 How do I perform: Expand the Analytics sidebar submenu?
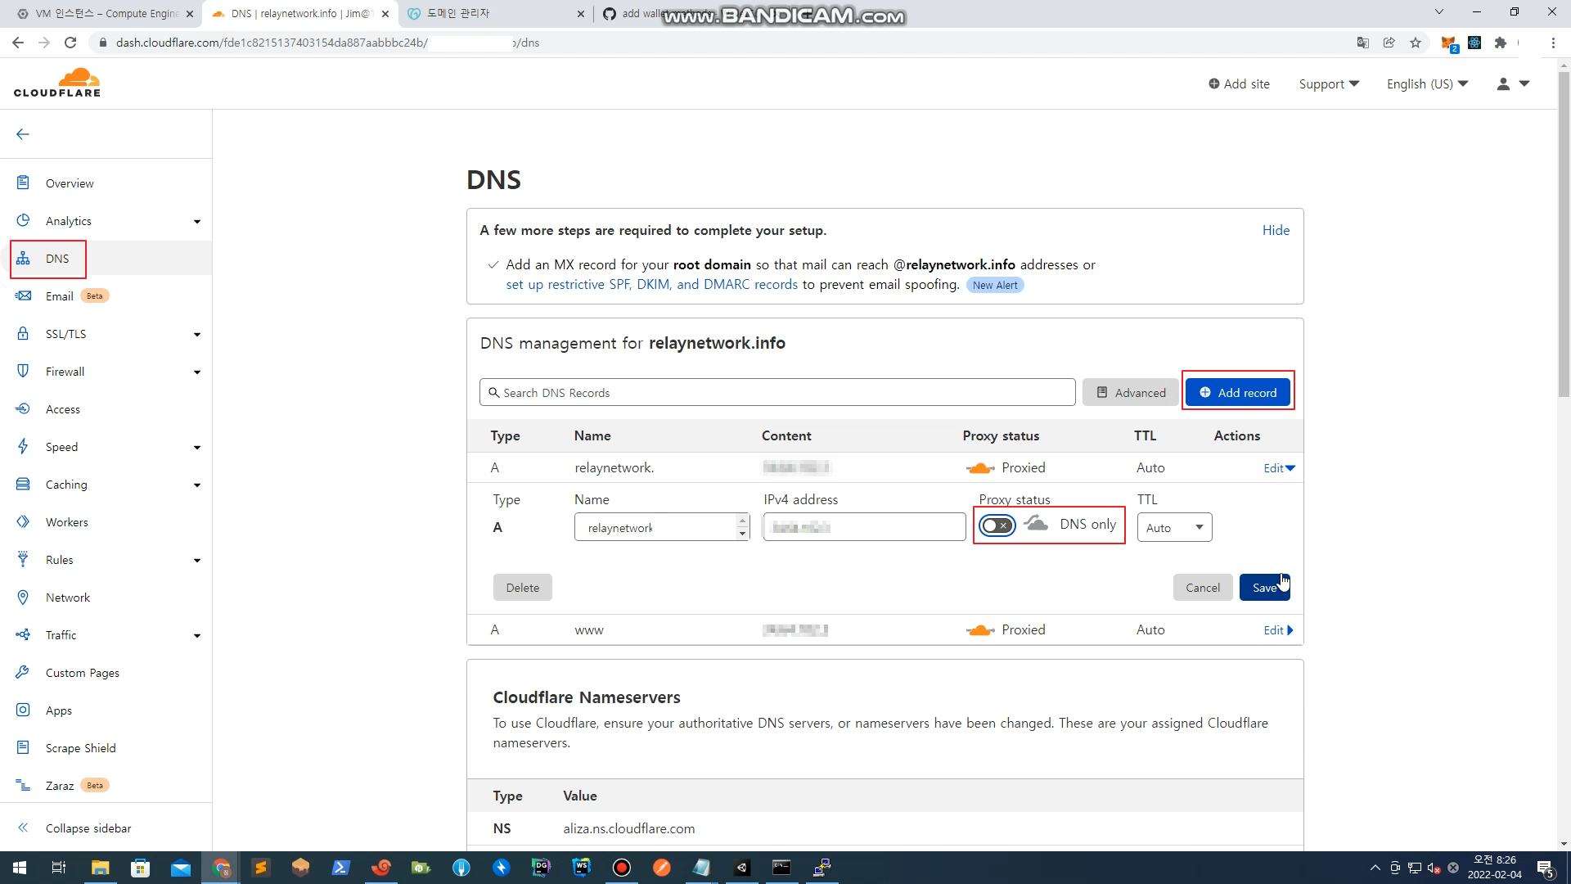[x=196, y=222]
